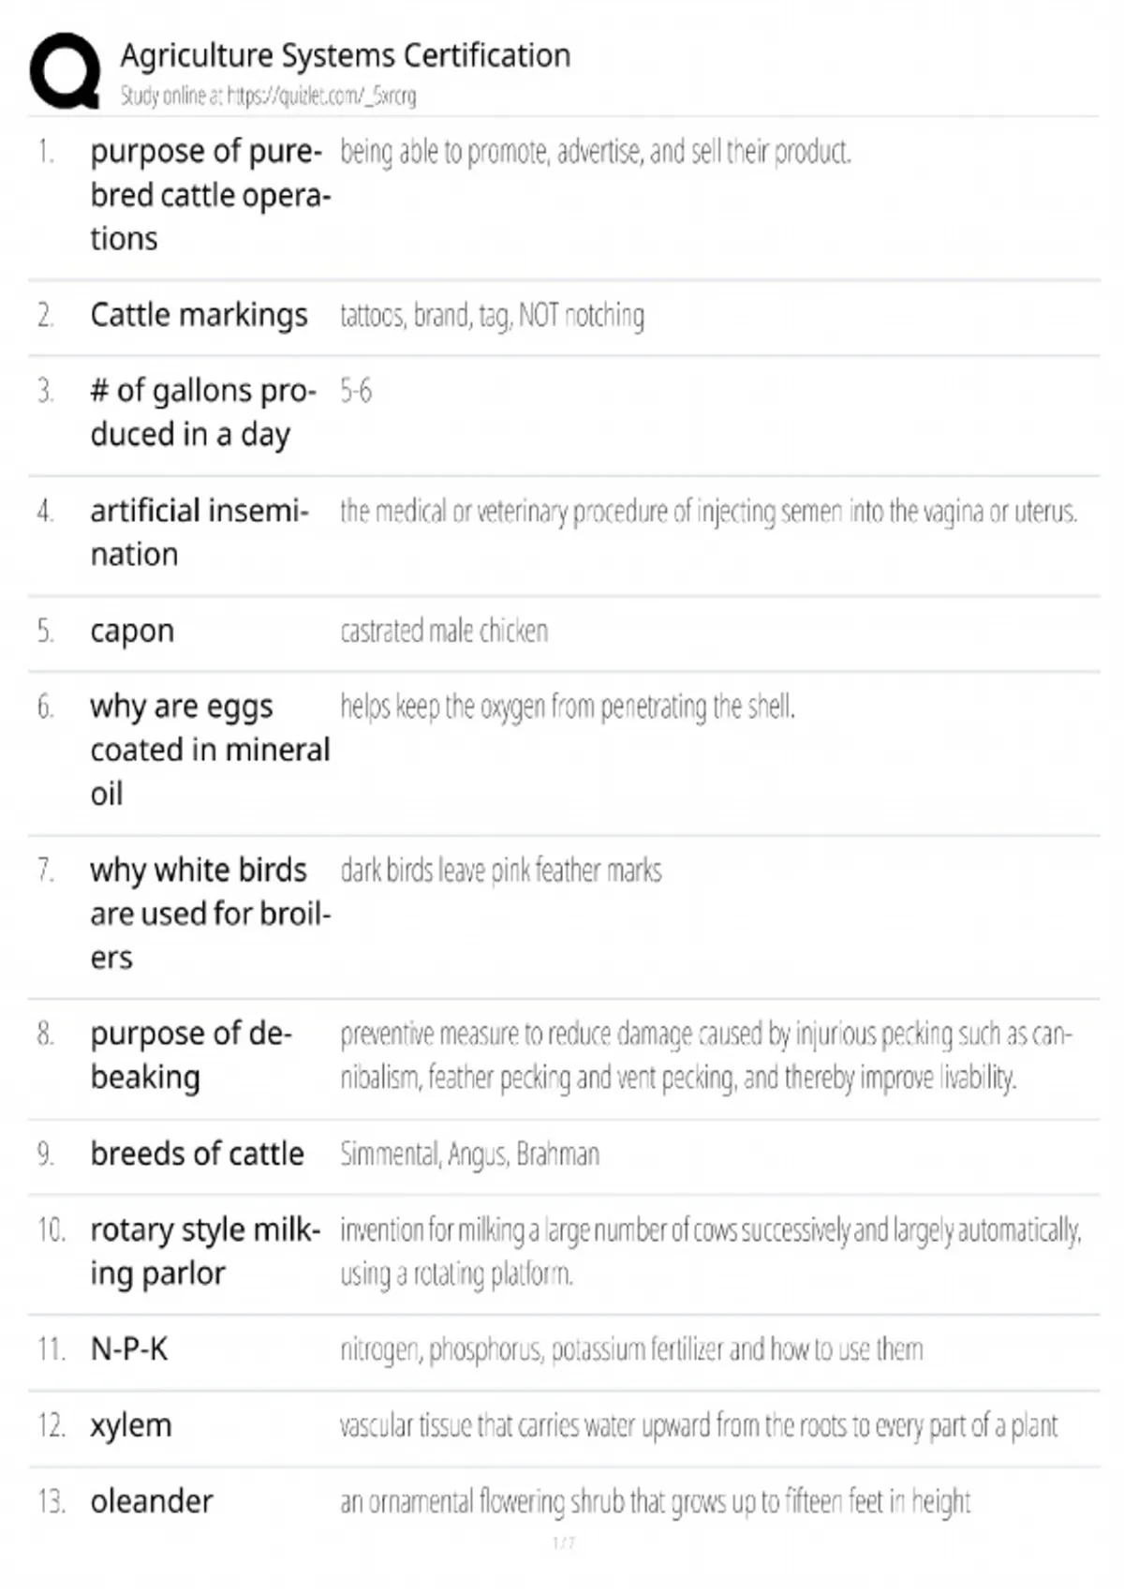The width and height of the screenshot is (1124, 1593).
Task: Click the "5-6" gallons answer
Action: click(x=356, y=391)
